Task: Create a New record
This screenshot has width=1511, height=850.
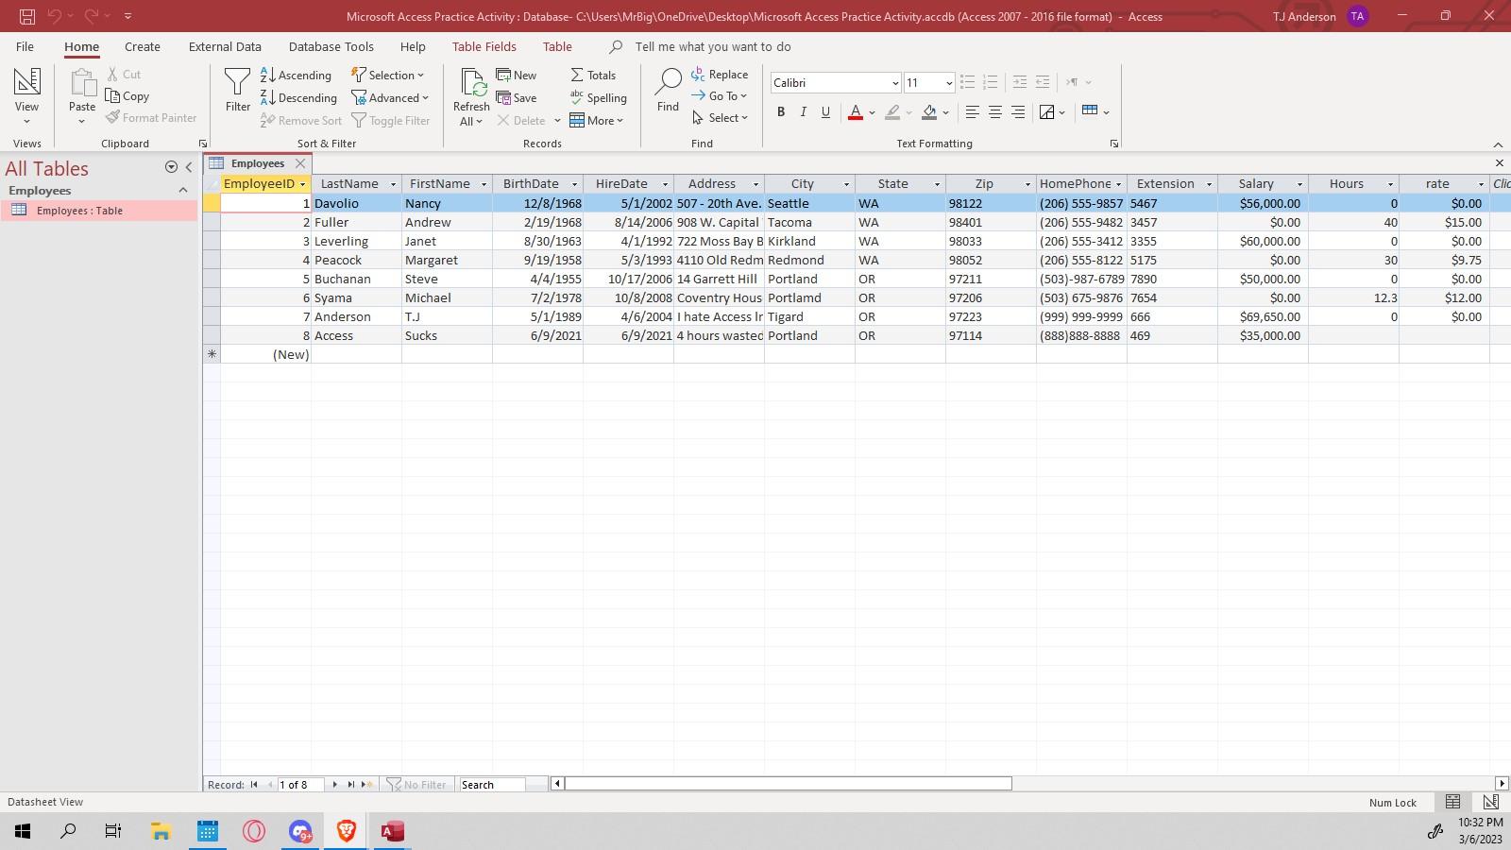Action: pyautogui.click(x=517, y=75)
